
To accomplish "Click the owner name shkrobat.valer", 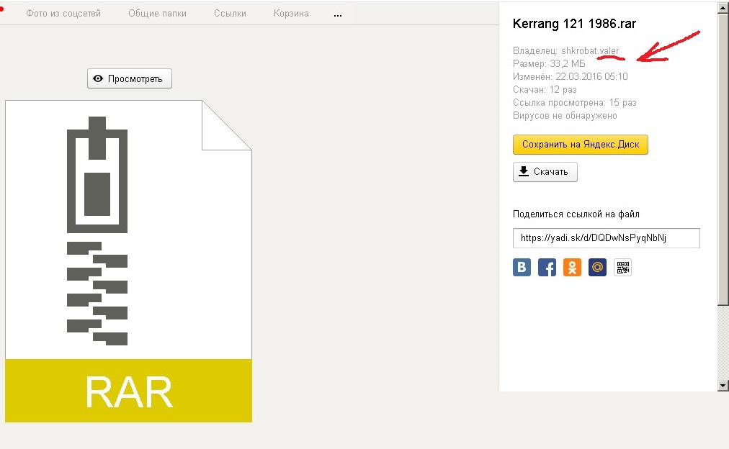I will pyautogui.click(x=590, y=50).
